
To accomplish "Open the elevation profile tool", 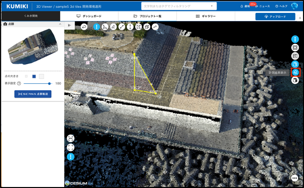I will [x=155, y=27].
